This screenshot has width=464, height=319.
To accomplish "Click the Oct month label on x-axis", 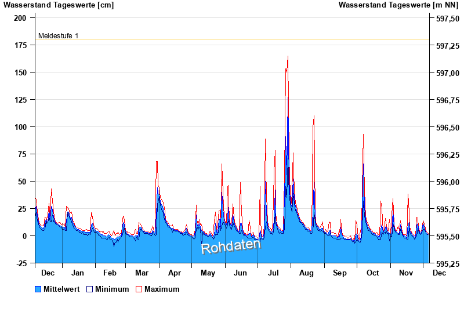I will click(x=372, y=273).
